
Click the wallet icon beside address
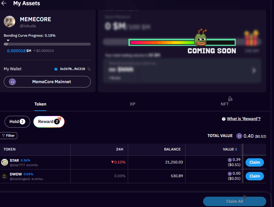pyautogui.click(x=56, y=69)
